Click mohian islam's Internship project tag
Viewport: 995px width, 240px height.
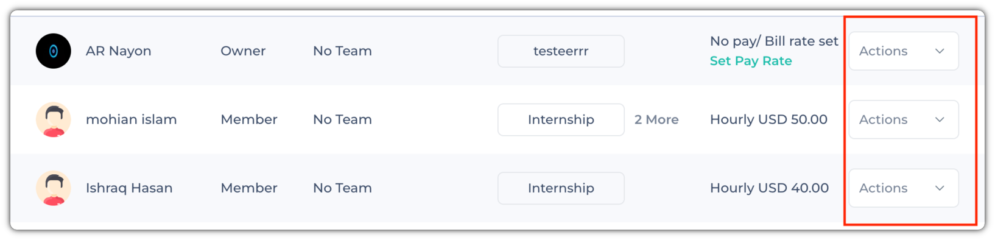click(561, 119)
